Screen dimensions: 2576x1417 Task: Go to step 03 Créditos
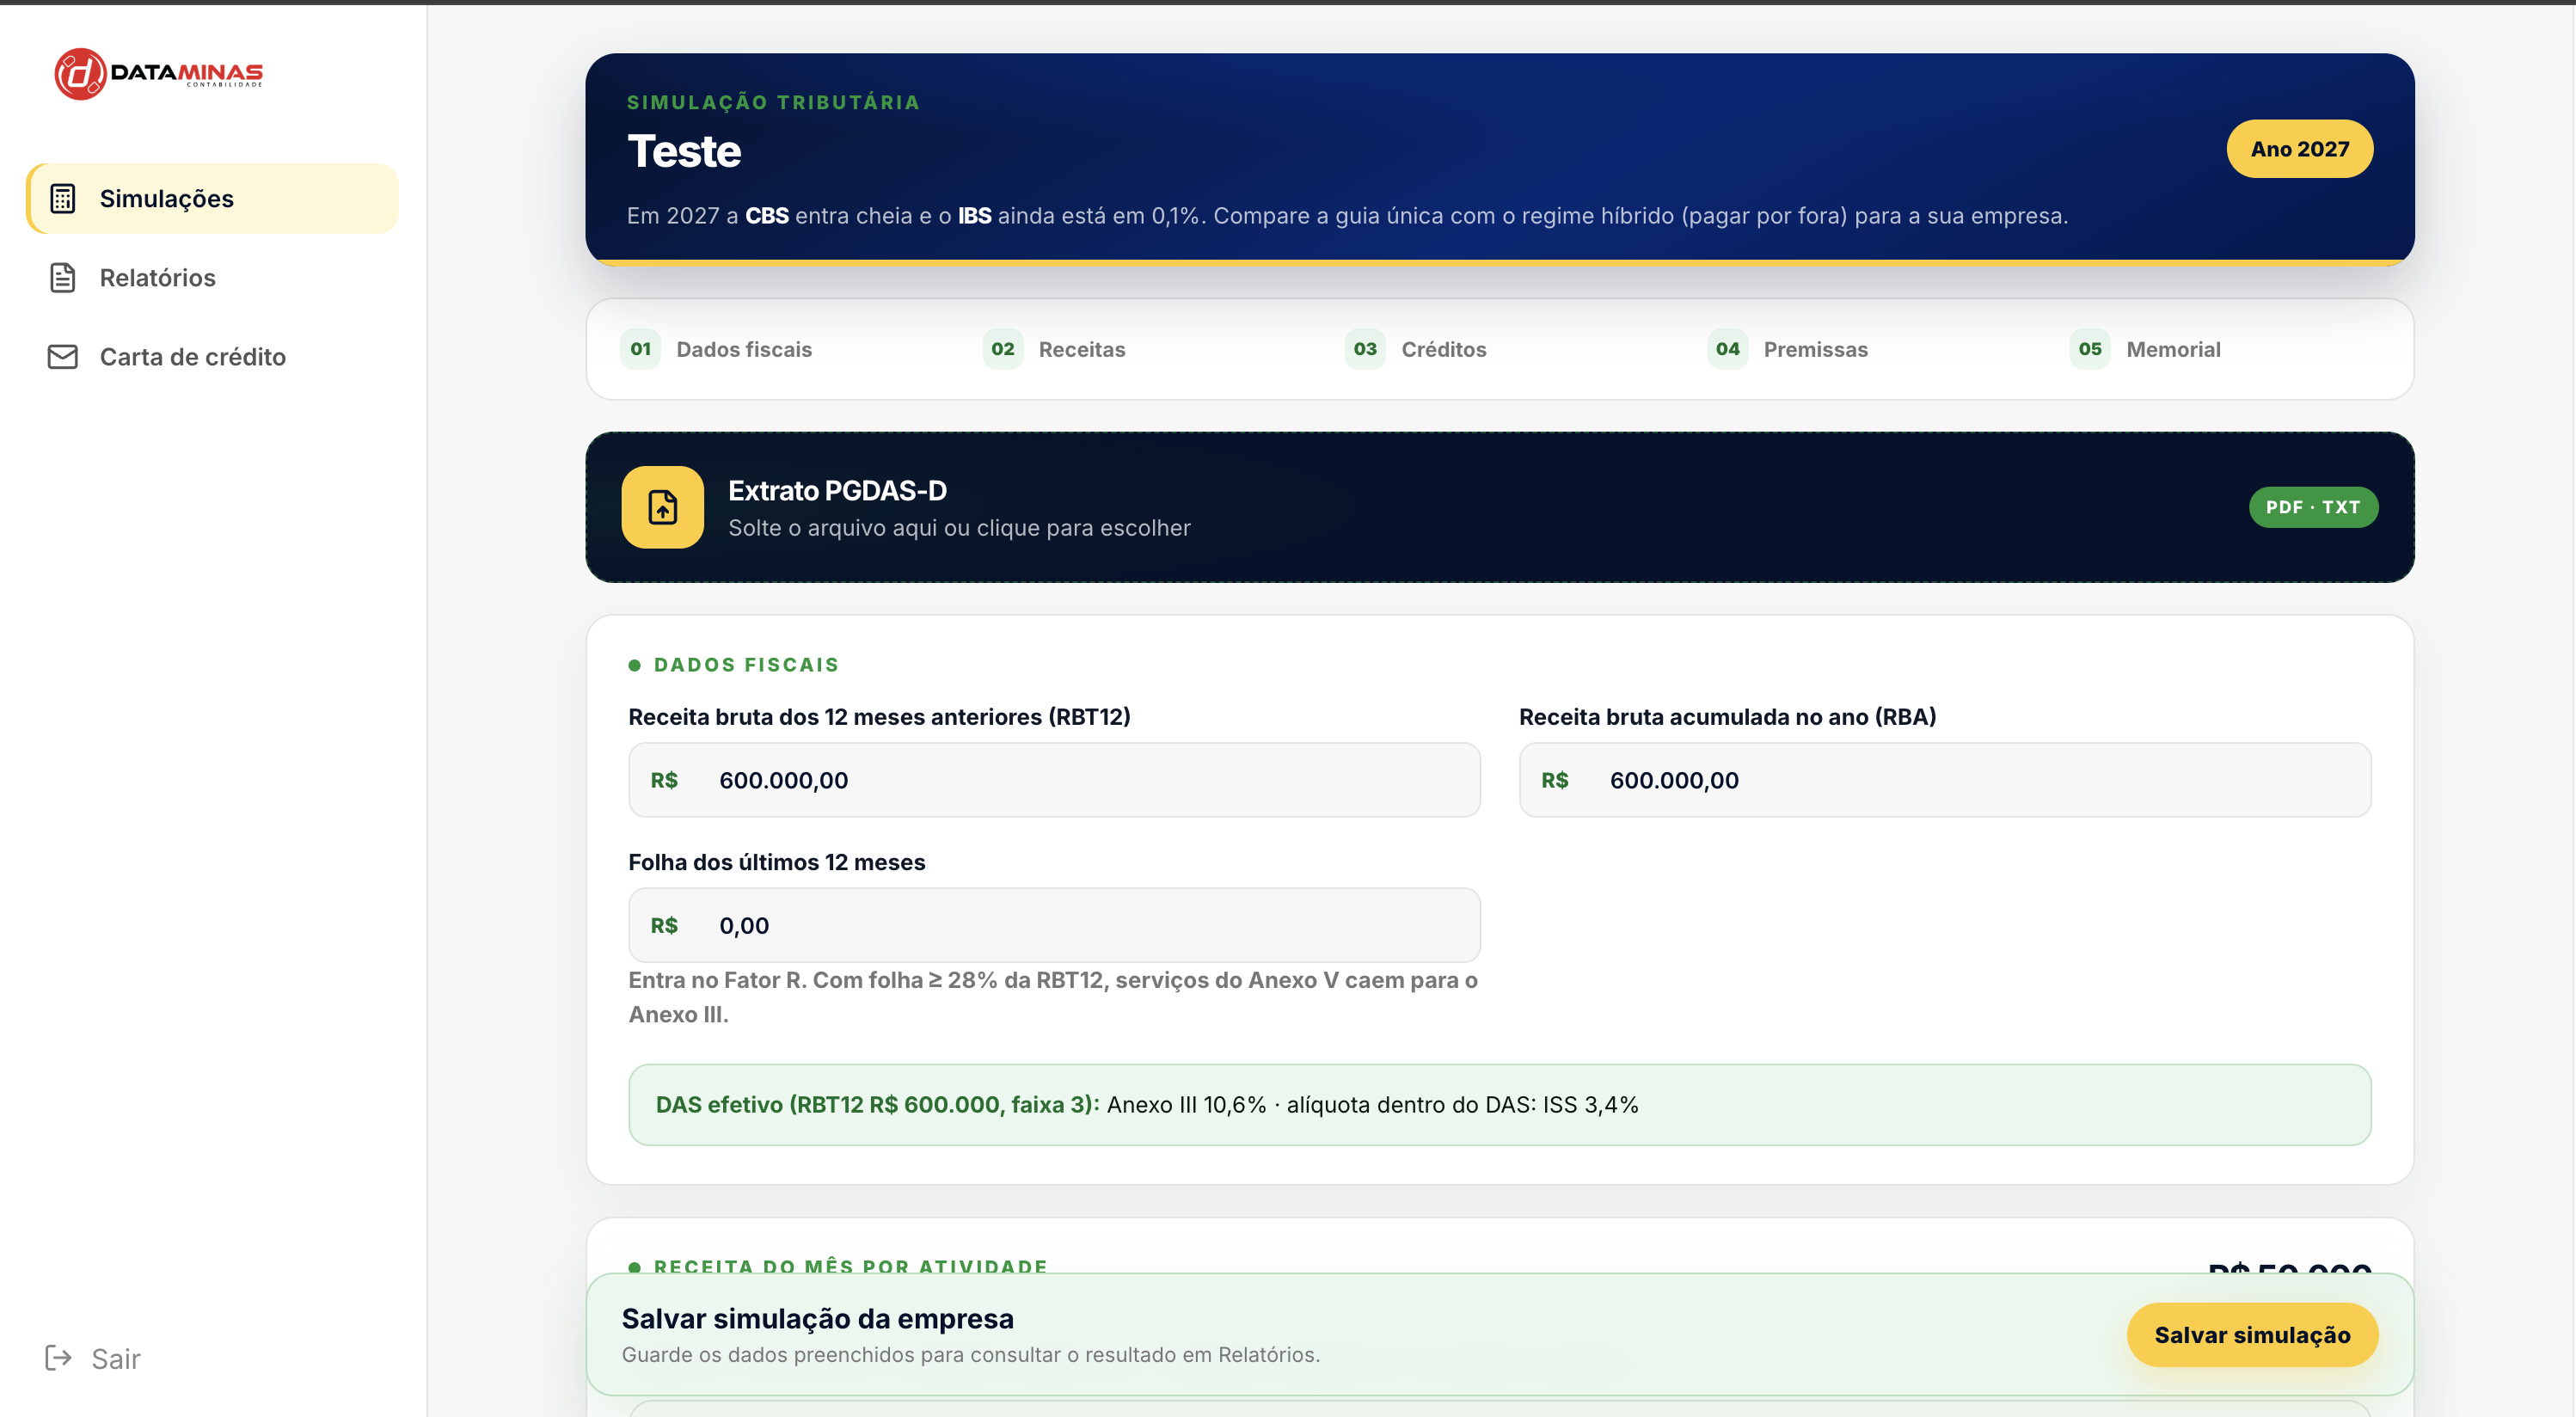click(x=1415, y=349)
